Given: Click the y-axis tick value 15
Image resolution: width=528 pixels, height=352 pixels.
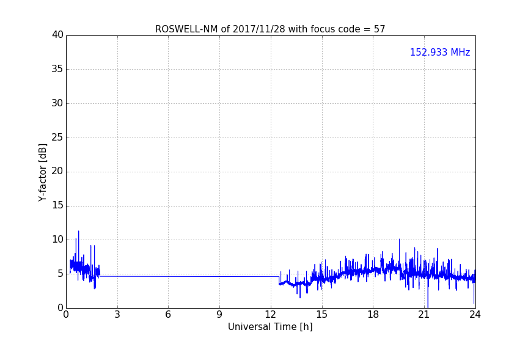Looking at the screenshot, I should (x=57, y=205).
